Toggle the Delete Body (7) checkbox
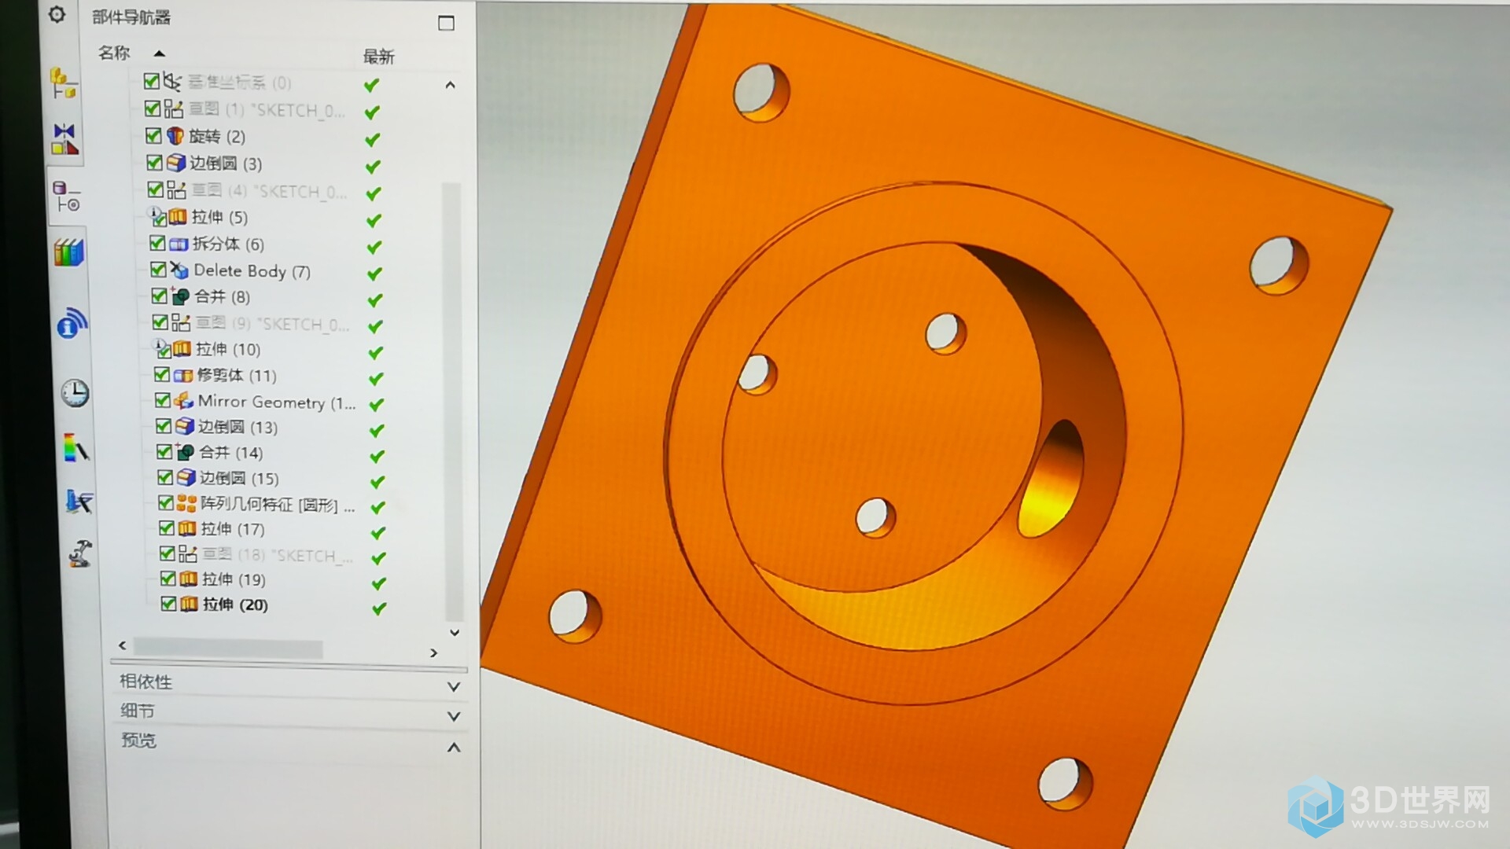1510x849 pixels. pos(158,270)
